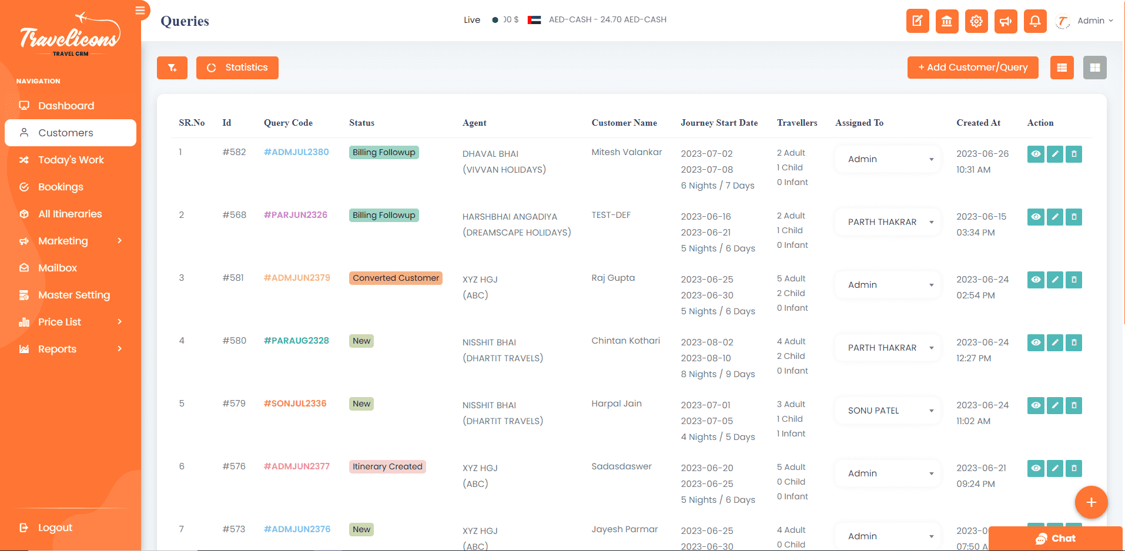Click Billing Followup badge for #582

(384, 152)
